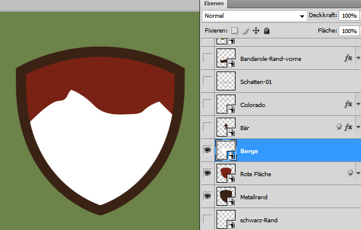Open the Normal blend mode dropdown

pyautogui.click(x=254, y=16)
